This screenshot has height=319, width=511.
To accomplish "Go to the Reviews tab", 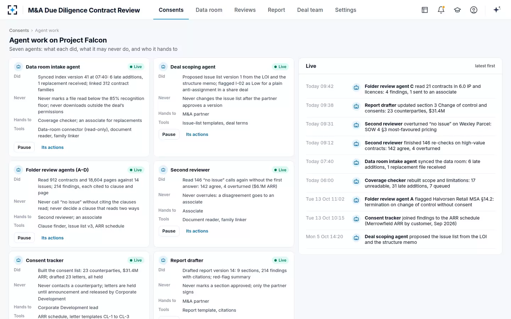I will pos(245,10).
